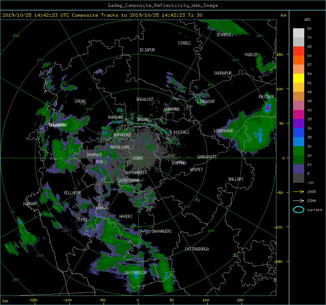
Task: Click the SHIRAHATTI city label
Action: coord(136,173)
